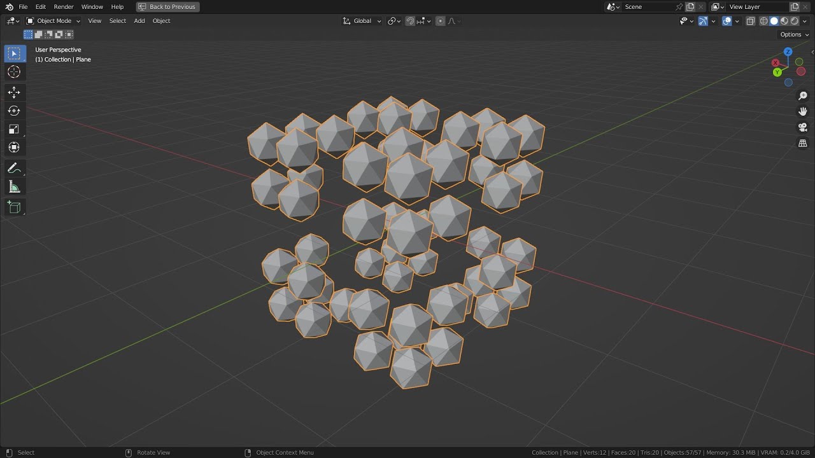Switch to material preview shading
The width and height of the screenshot is (815, 458).
[784, 21]
